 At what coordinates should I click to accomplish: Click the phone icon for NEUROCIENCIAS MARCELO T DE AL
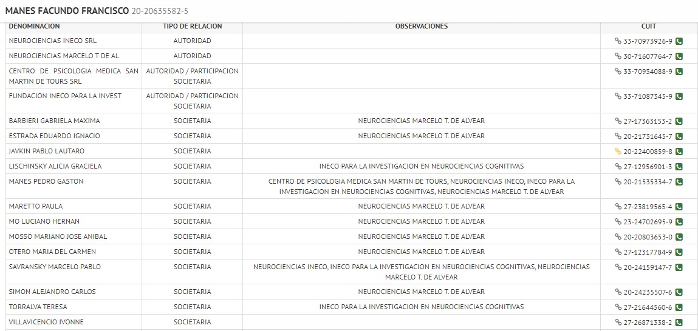(x=679, y=56)
